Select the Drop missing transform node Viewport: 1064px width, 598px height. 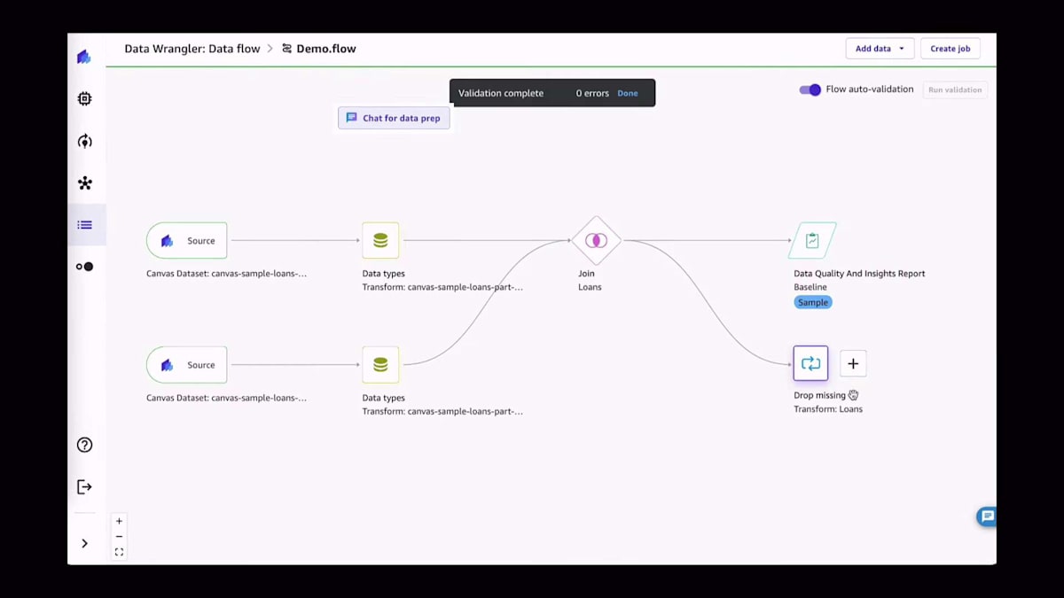(810, 363)
